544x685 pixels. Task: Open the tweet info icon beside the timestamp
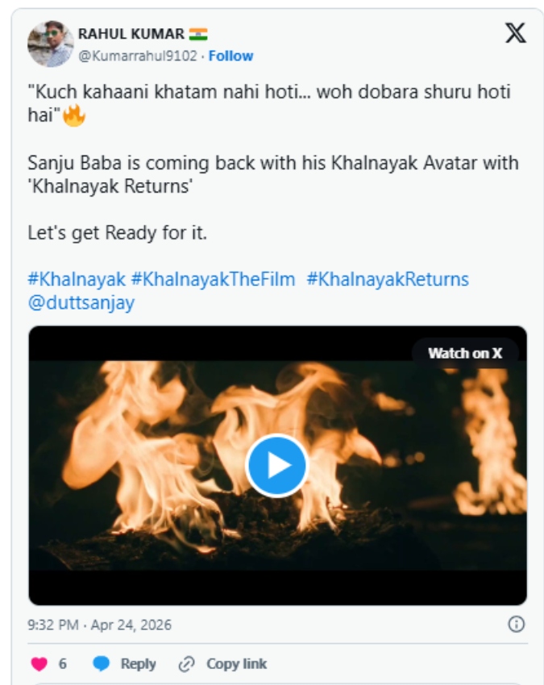[516, 624]
